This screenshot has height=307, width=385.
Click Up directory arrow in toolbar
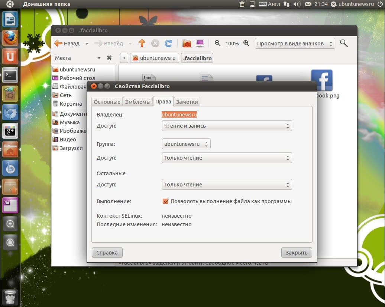[x=142, y=44]
